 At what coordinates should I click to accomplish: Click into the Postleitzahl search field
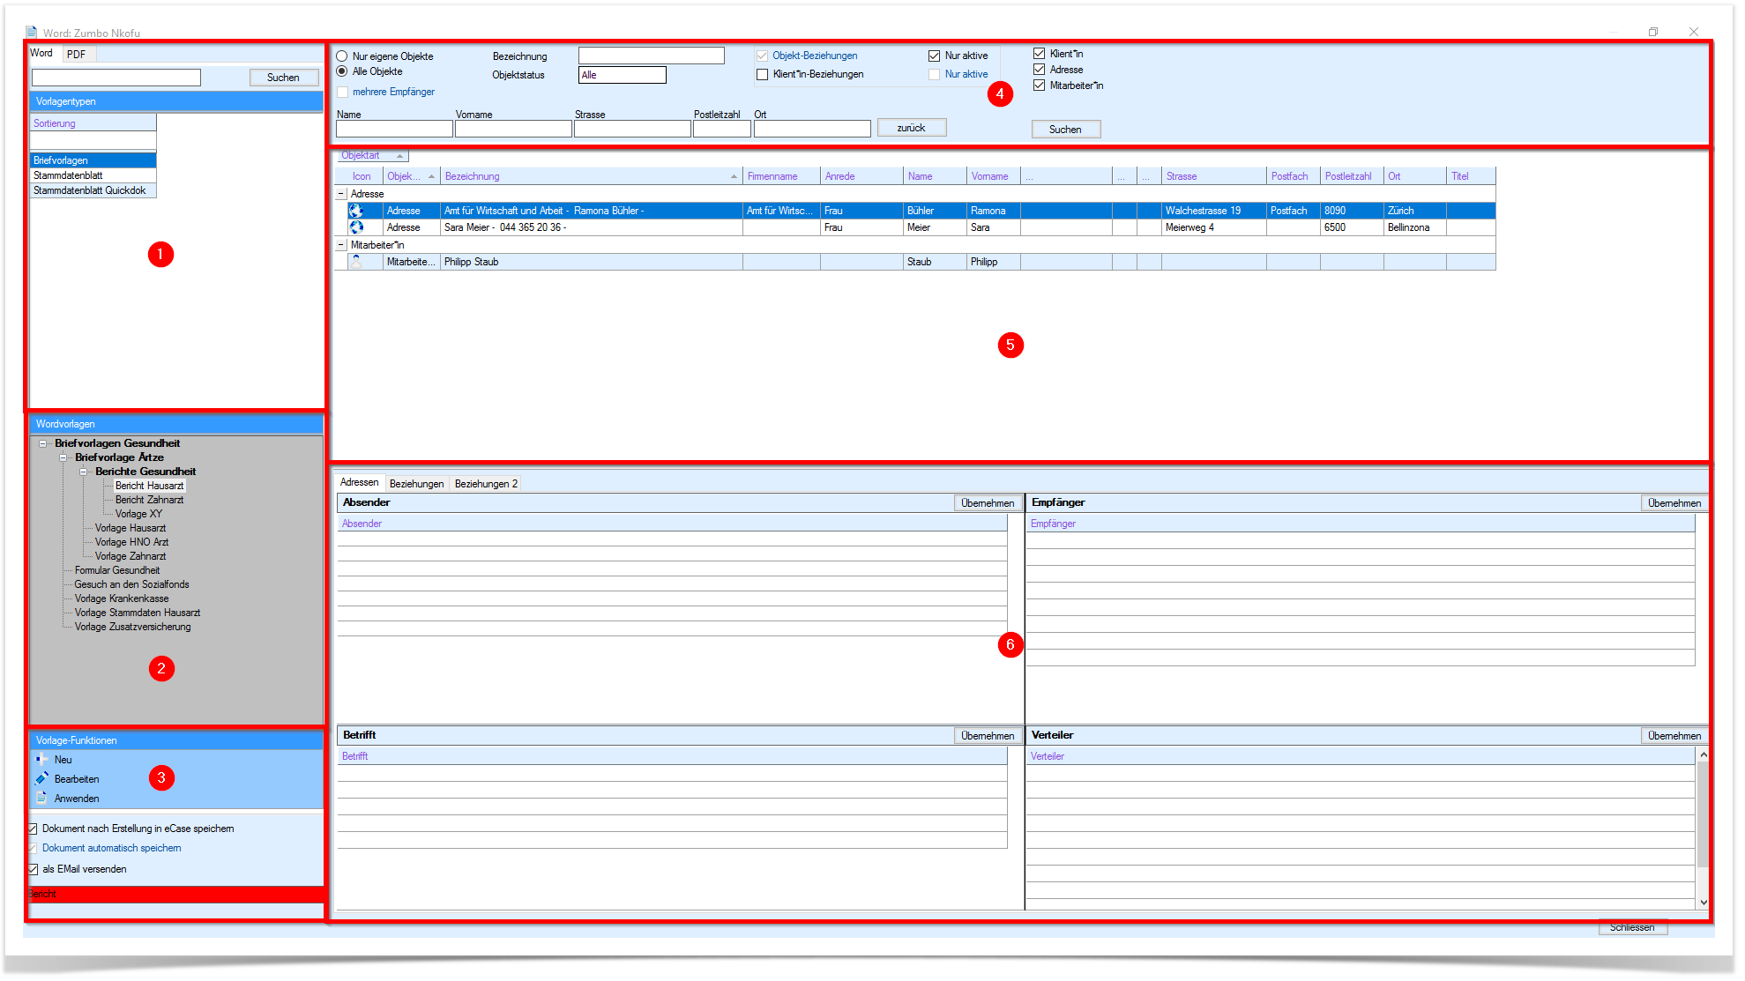[x=722, y=130]
